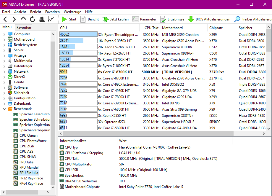Click the highlighted 9044 result bar
Viewport: 272px width, 196px height.
pyautogui.click(x=78, y=72)
